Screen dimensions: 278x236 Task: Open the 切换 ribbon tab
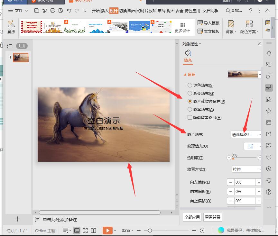[123, 11]
